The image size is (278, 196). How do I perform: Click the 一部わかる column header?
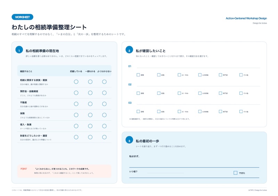pyautogui.click(x=90, y=71)
